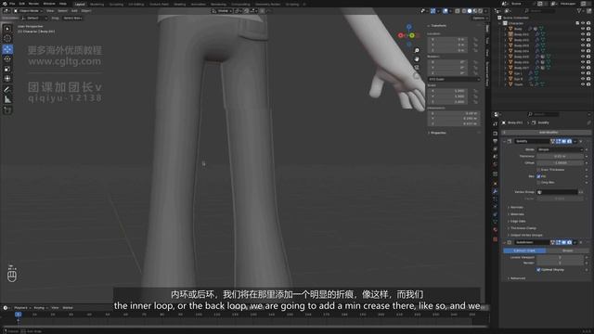This screenshot has width=594, height=334.
Task: Open Solidify Mode dropdown
Action: click(x=560, y=149)
